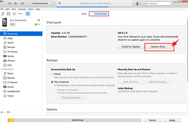Switch to the Movies library icon

[9, 14]
